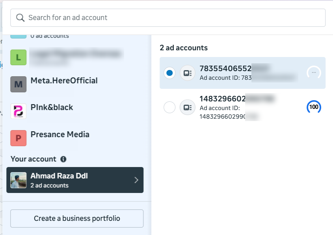Select the radio button for account 1483296602
The height and width of the screenshot is (235, 333).
coord(169,107)
